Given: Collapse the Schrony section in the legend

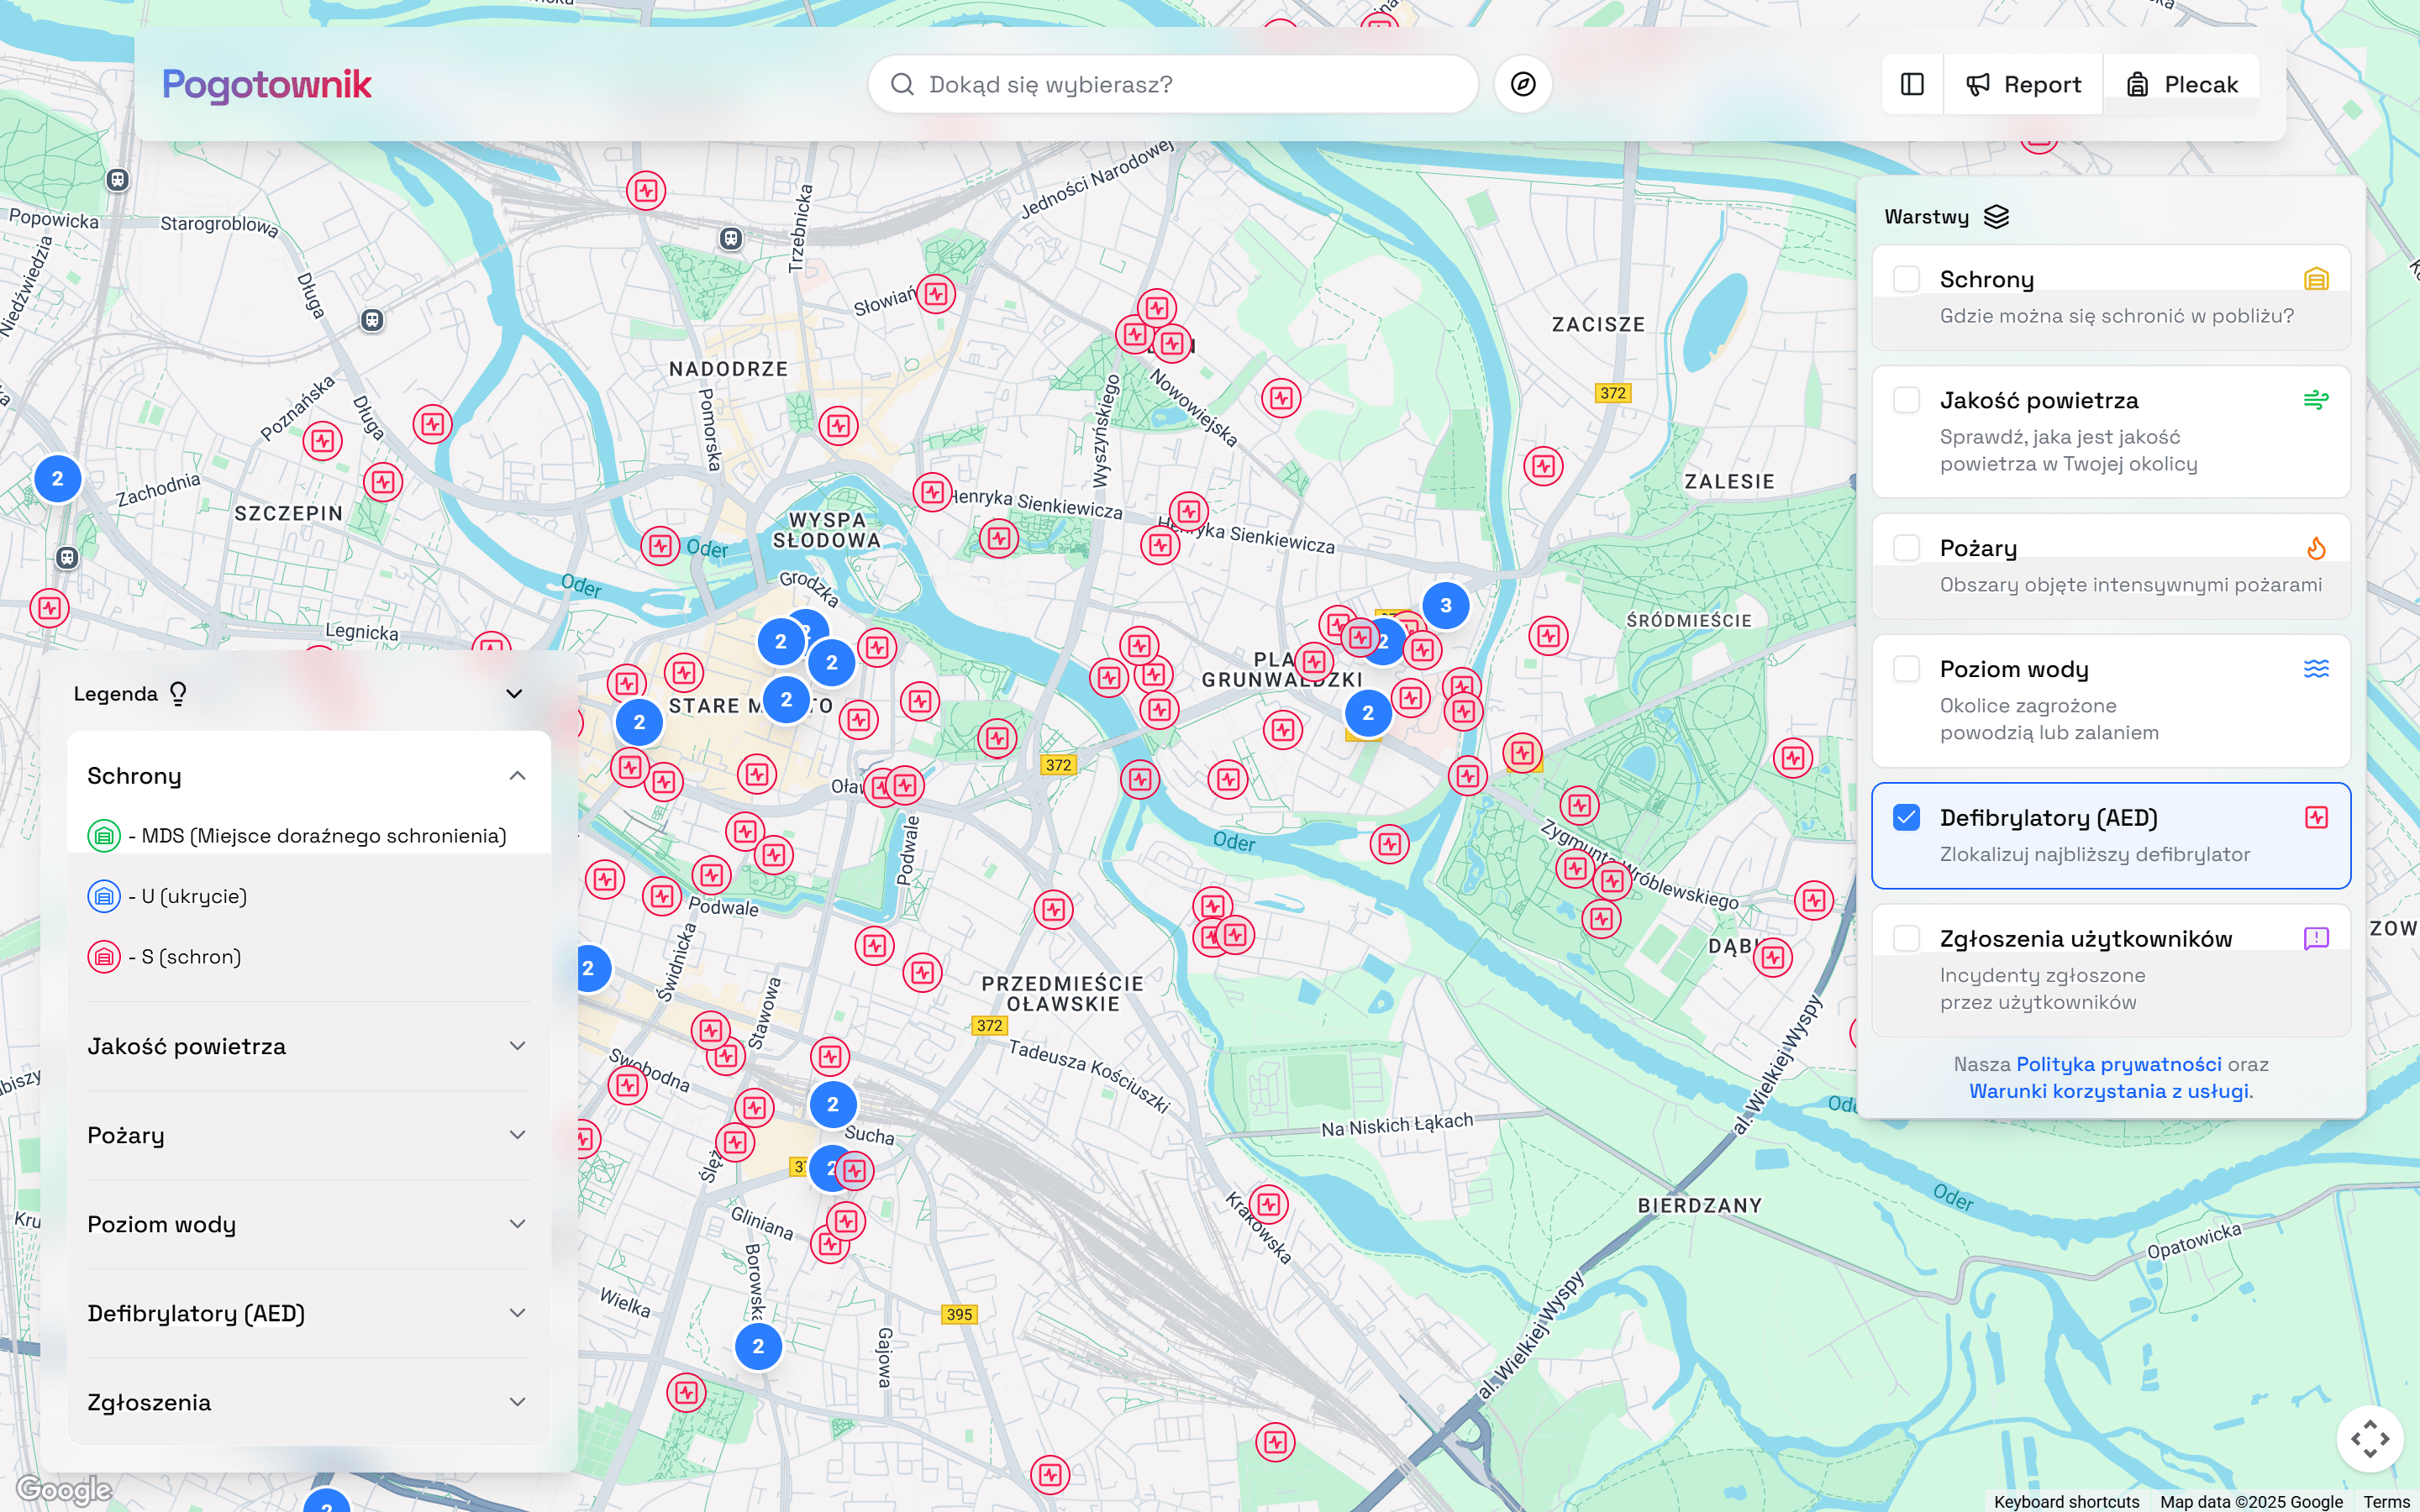Looking at the screenshot, I should tap(517, 776).
